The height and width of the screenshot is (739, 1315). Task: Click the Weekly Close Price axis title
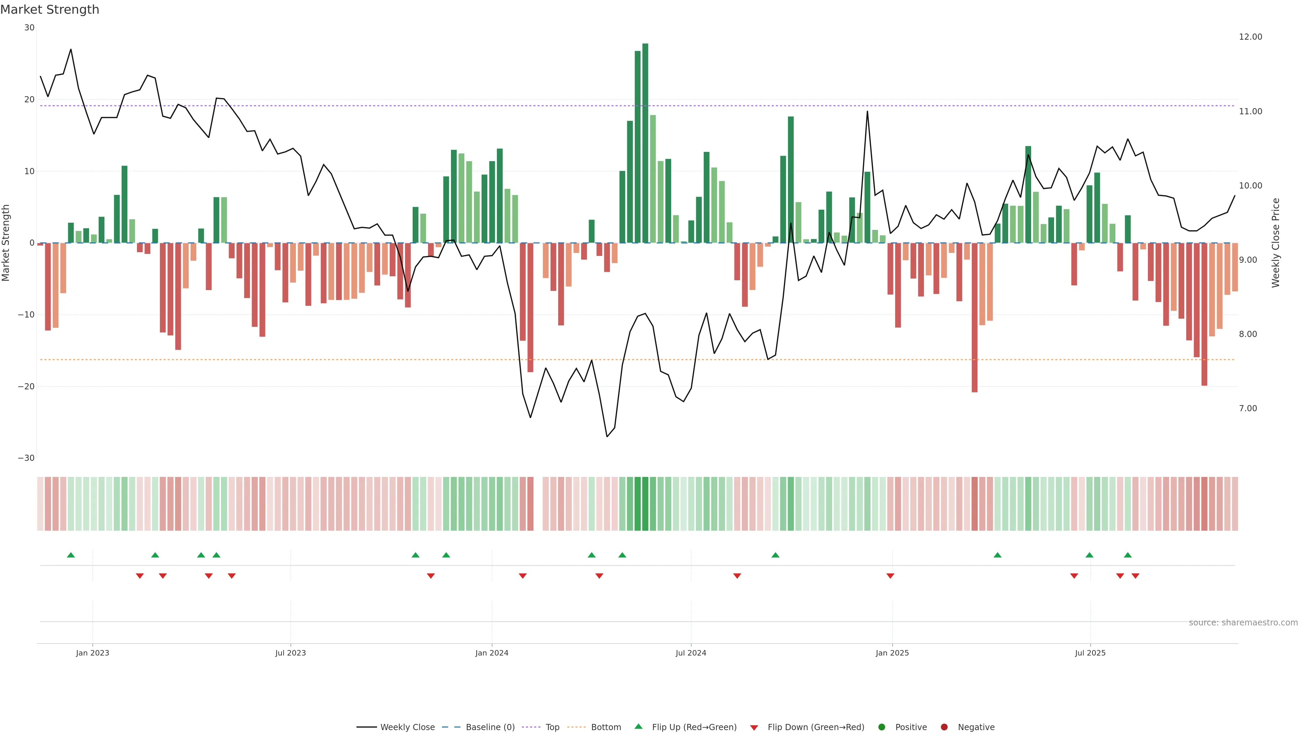tap(1276, 243)
